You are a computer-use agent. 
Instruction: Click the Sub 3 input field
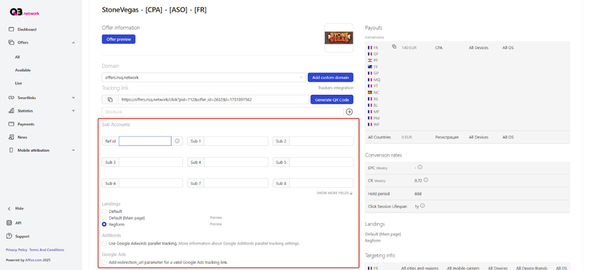click(151, 162)
